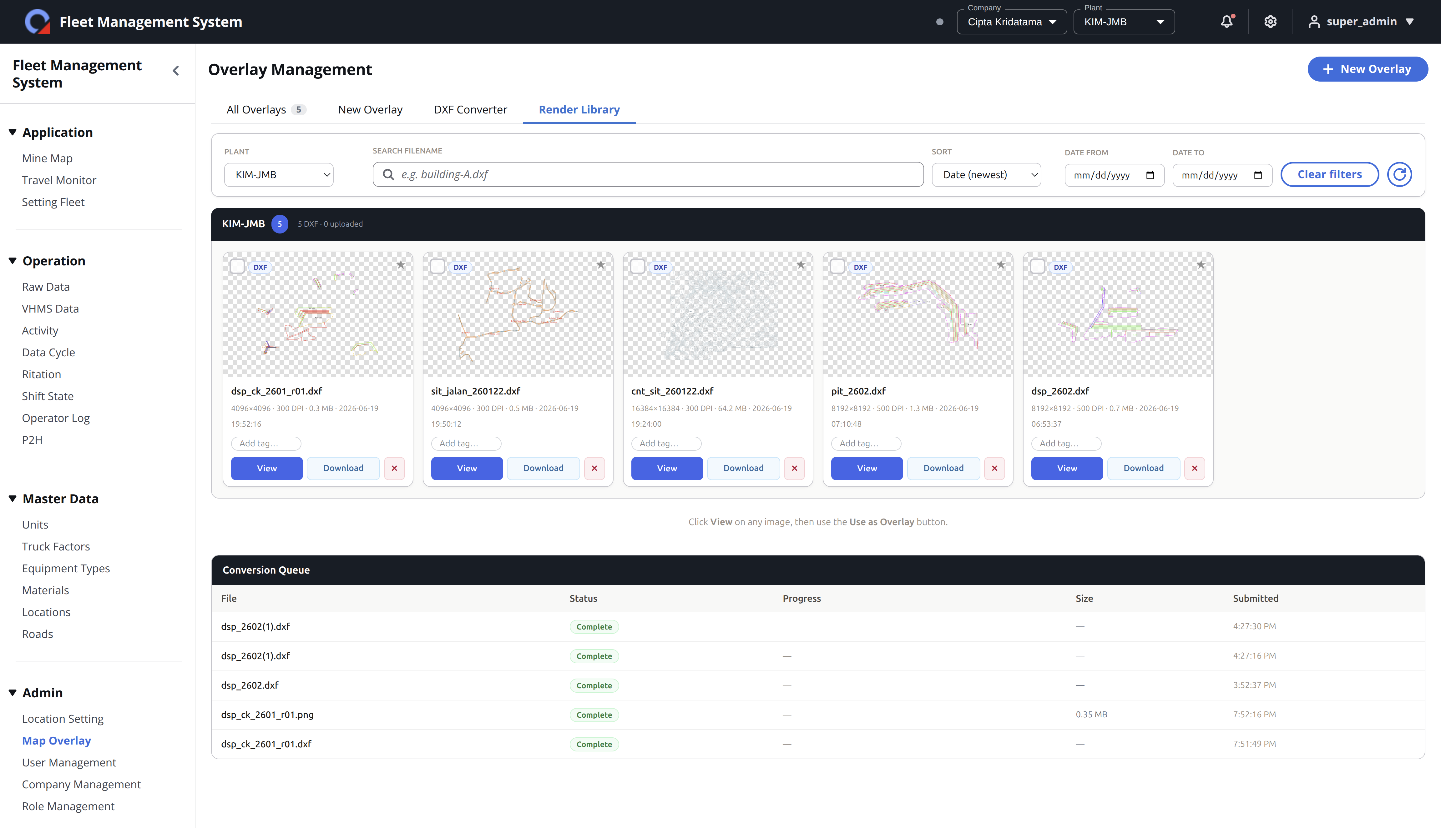Open the DXF Converter tab
Viewport: 1441px width, 828px height.
point(470,110)
